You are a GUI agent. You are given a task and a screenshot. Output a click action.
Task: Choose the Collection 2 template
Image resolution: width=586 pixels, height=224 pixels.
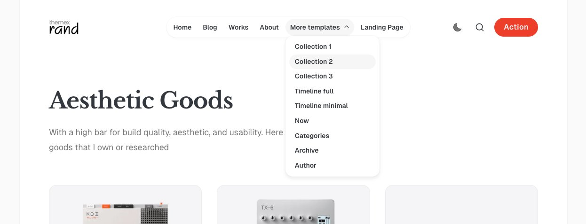click(x=314, y=62)
